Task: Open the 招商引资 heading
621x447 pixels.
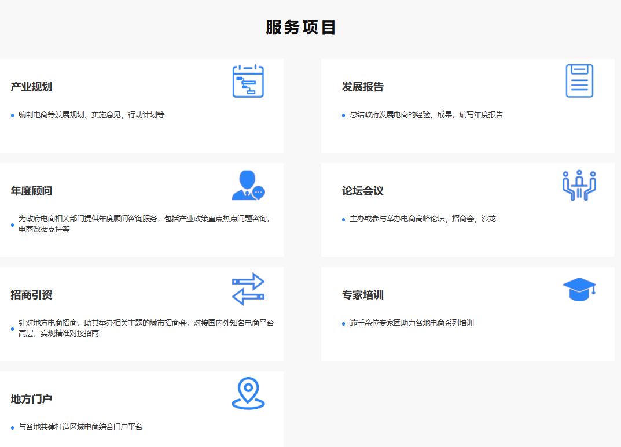Action: [32, 295]
